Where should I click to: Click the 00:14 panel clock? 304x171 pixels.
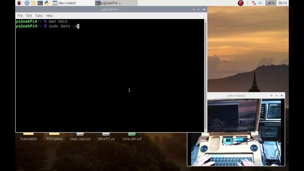283,3
